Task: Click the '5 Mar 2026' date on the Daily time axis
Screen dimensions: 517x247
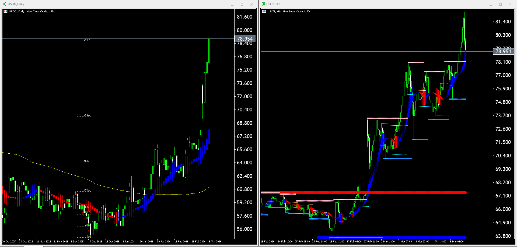Action: coord(215,242)
